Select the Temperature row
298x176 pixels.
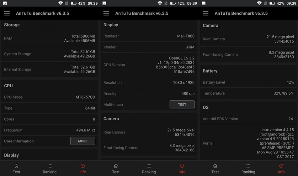(248, 93)
